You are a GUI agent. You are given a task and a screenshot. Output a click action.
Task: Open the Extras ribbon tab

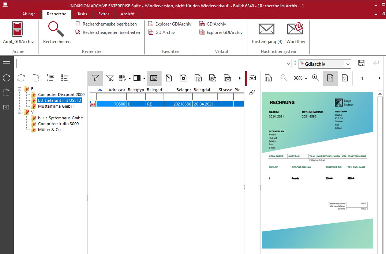click(104, 14)
